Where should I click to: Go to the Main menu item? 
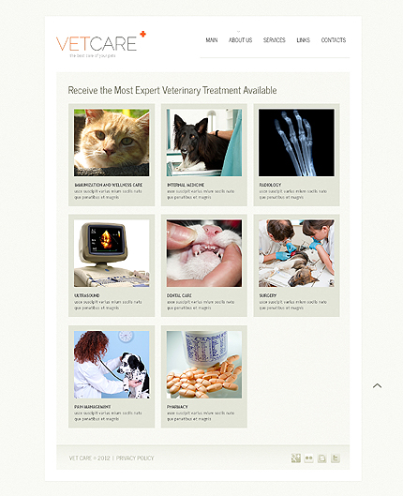point(212,40)
